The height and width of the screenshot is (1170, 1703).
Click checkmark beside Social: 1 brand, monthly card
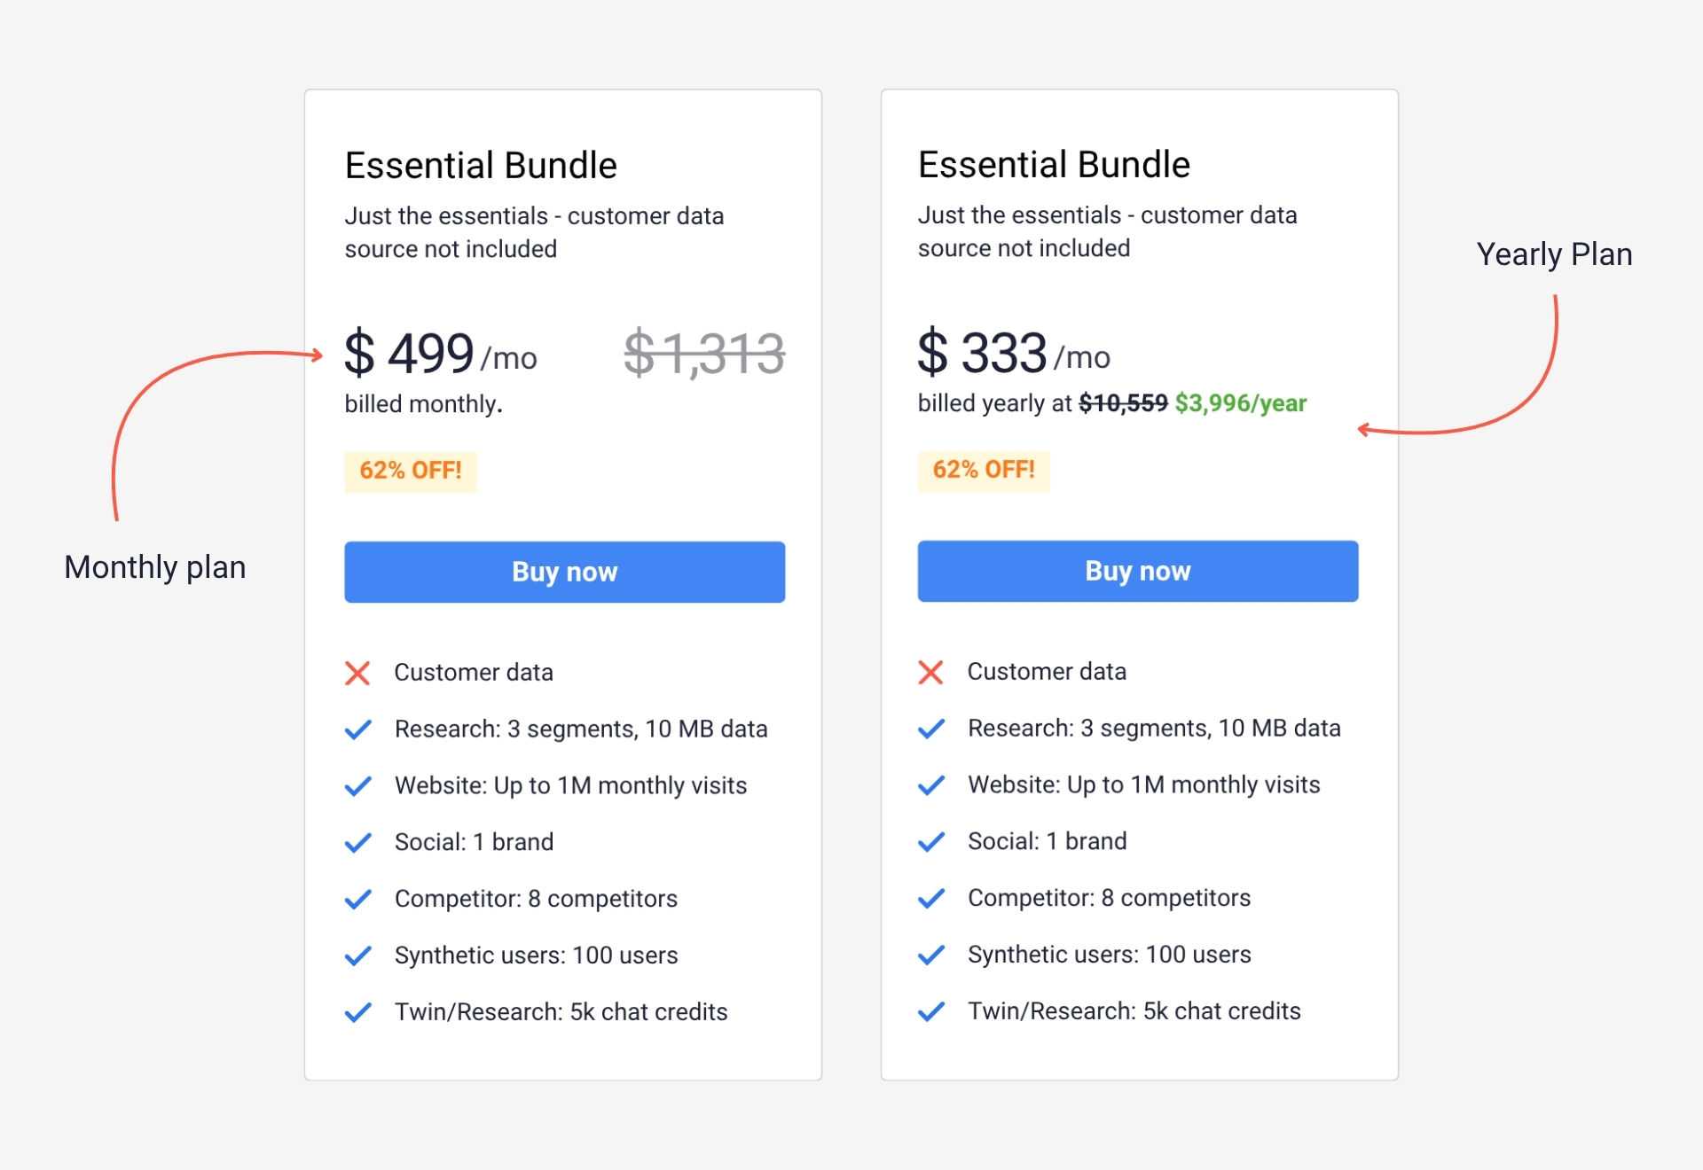click(x=357, y=843)
